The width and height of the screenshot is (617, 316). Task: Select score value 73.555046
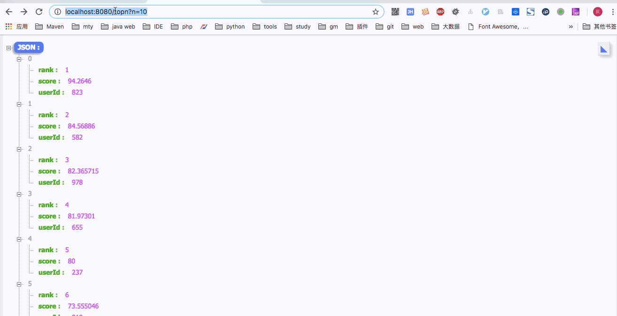pyautogui.click(x=83, y=306)
